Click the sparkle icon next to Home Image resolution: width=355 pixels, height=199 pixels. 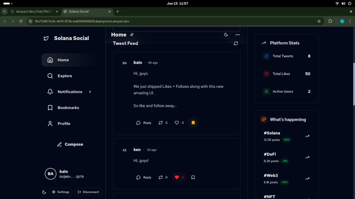point(132,35)
